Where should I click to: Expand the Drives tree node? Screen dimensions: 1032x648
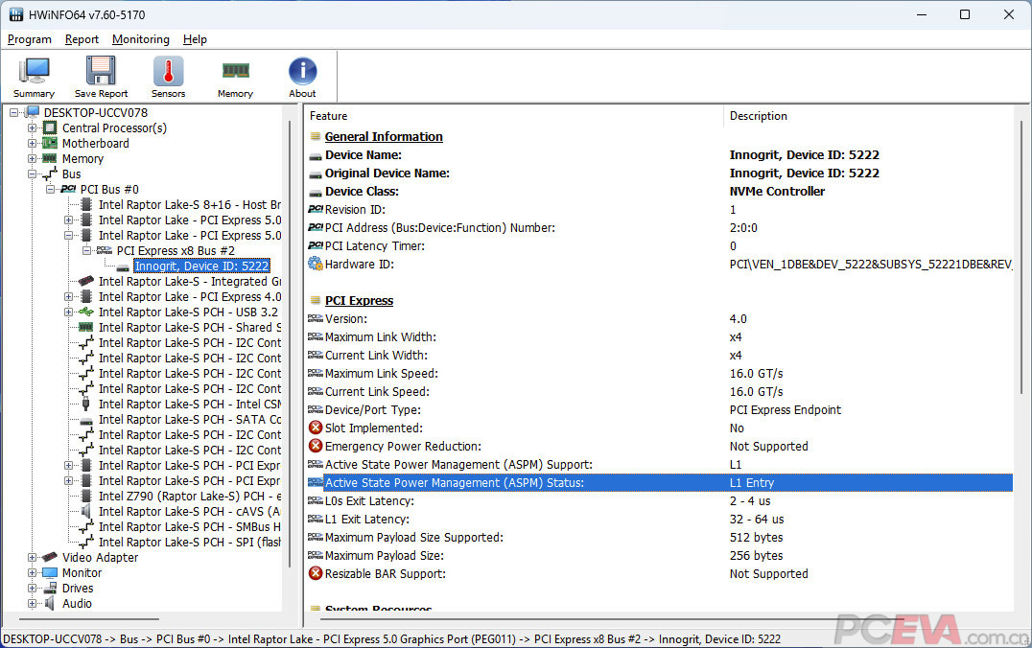(x=33, y=589)
